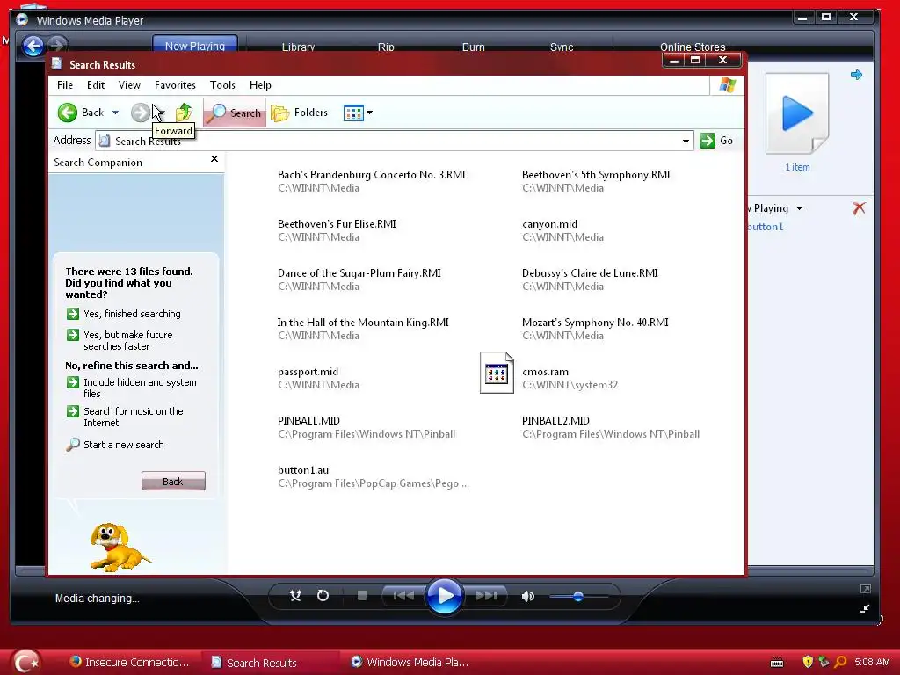Click the green Go button
This screenshot has width=900, height=675.
(716, 141)
